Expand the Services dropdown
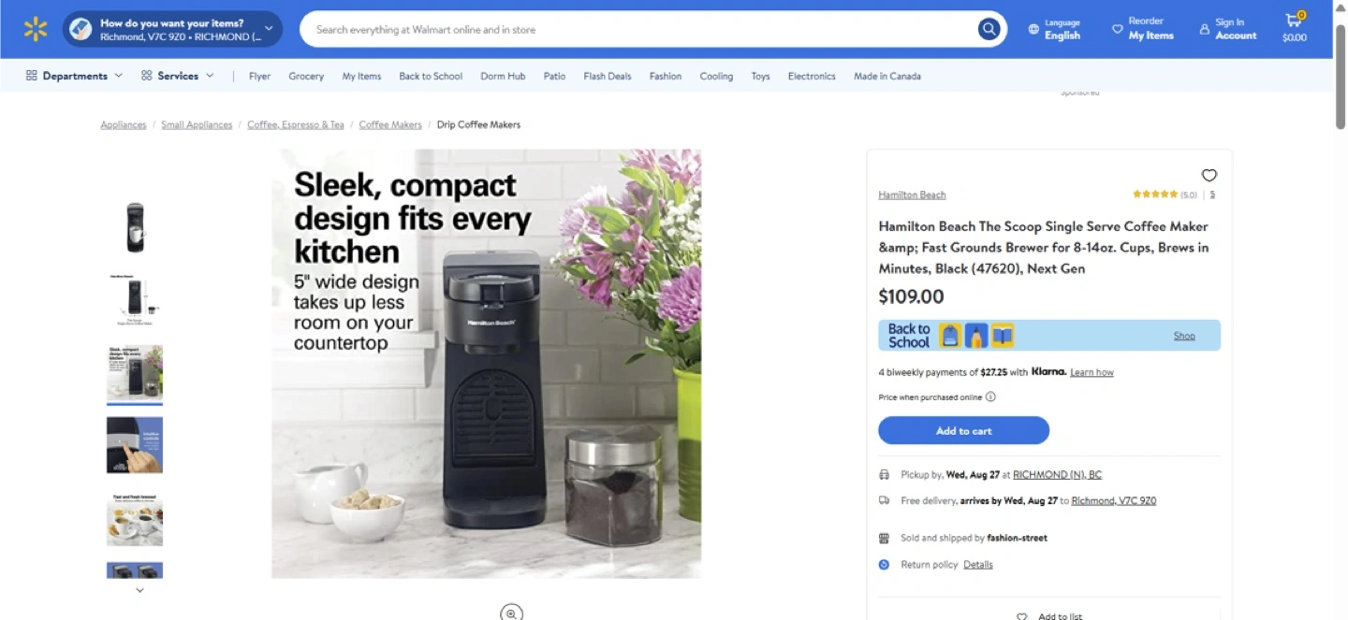Screen dimensions: 1348x620 tap(177, 76)
